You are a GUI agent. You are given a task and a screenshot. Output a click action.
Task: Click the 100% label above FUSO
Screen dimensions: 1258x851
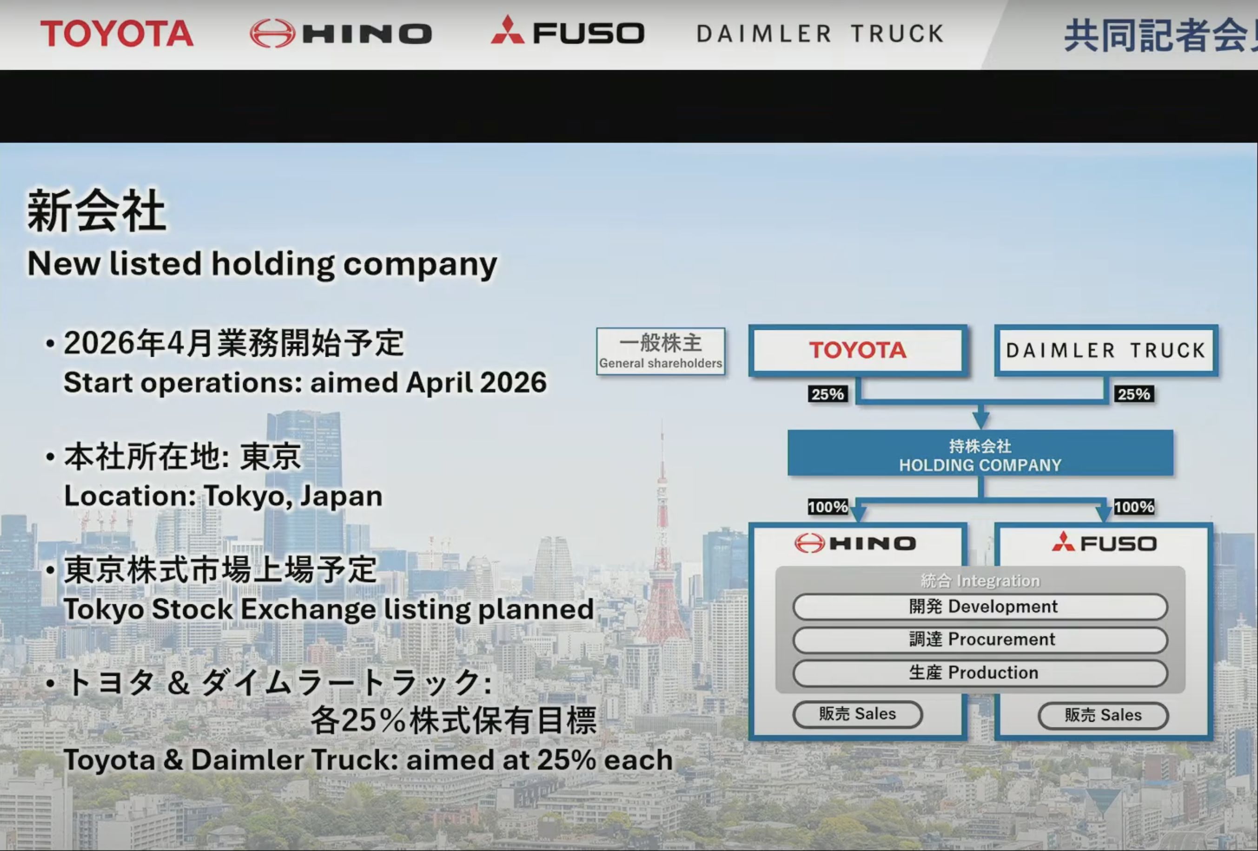click(x=1133, y=507)
